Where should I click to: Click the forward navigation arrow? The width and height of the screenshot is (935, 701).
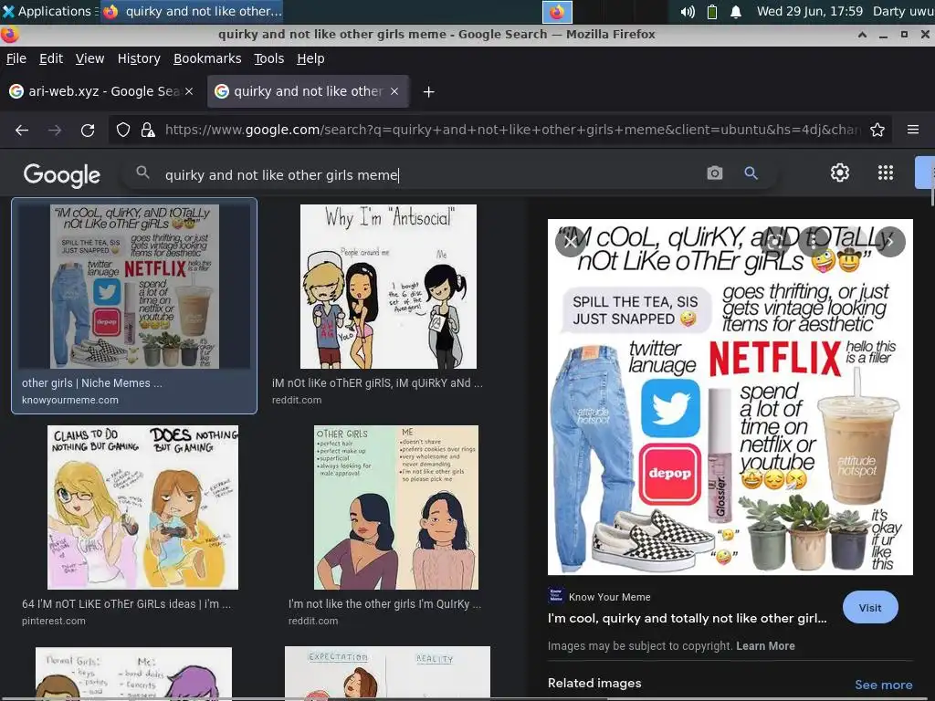[55, 130]
